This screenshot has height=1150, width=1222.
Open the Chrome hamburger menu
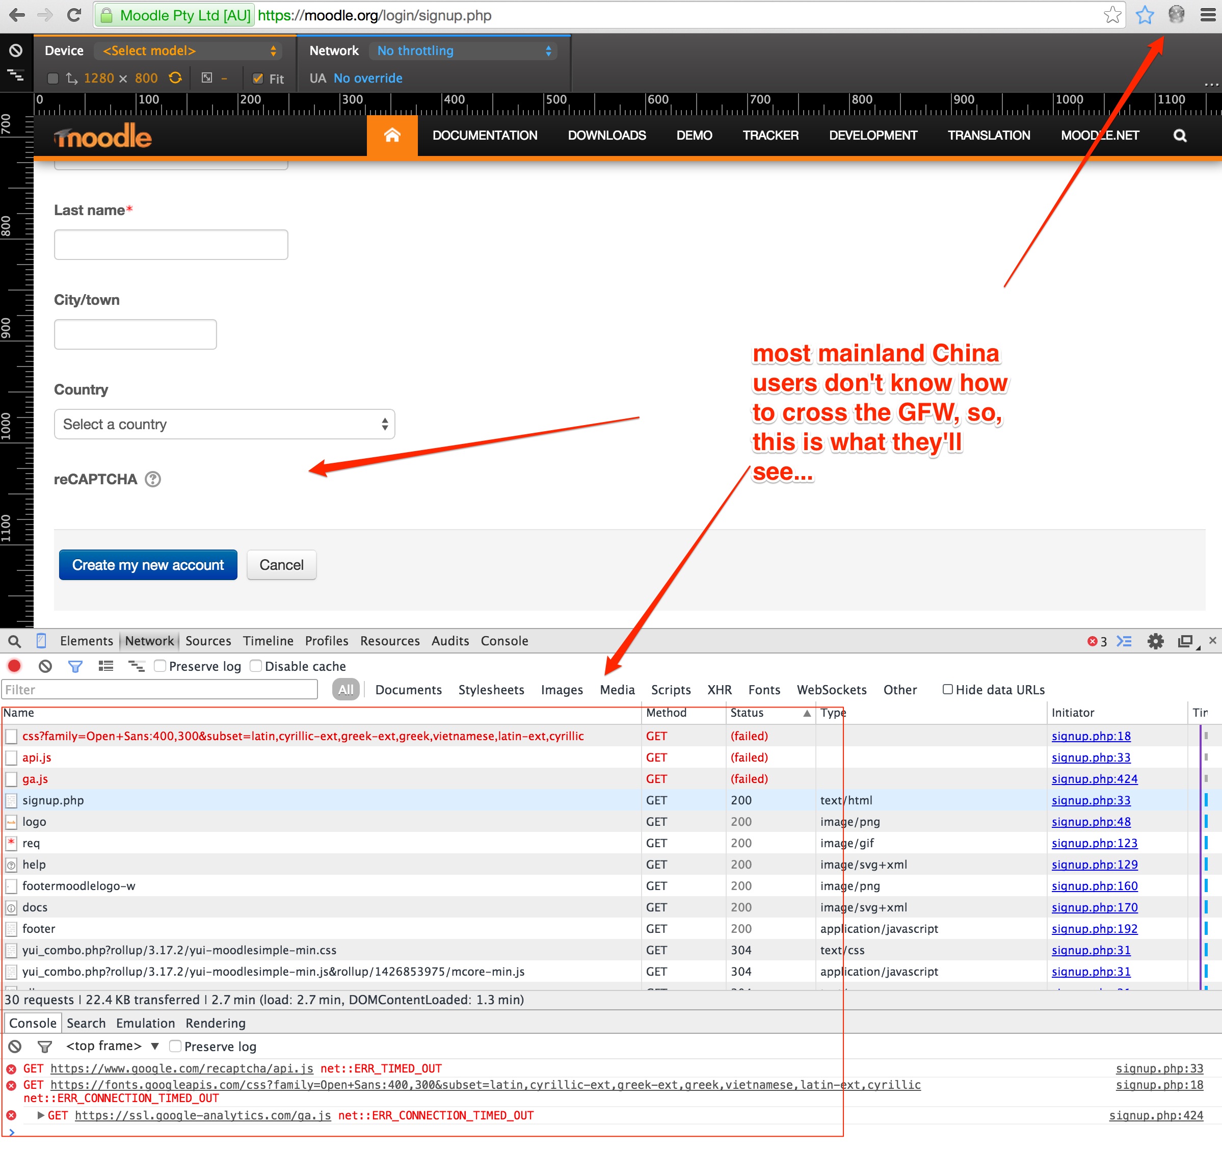1208,15
